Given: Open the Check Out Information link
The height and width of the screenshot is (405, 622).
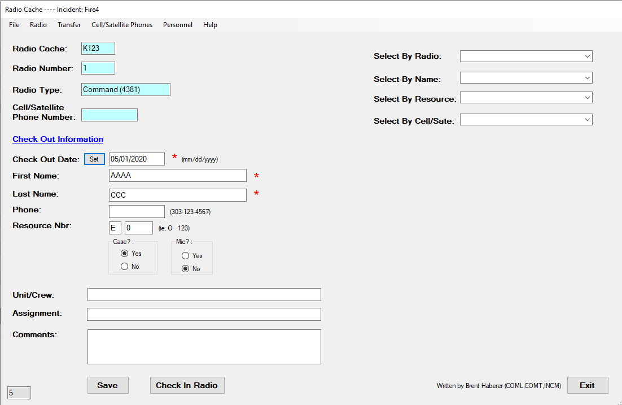Looking at the screenshot, I should click(58, 139).
